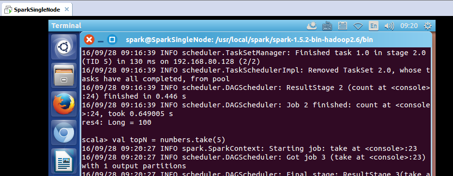The width and height of the screenshot is (453, 176).
Task: Click the 'Job 2 finished' log line
Action: tap(256, 105)
